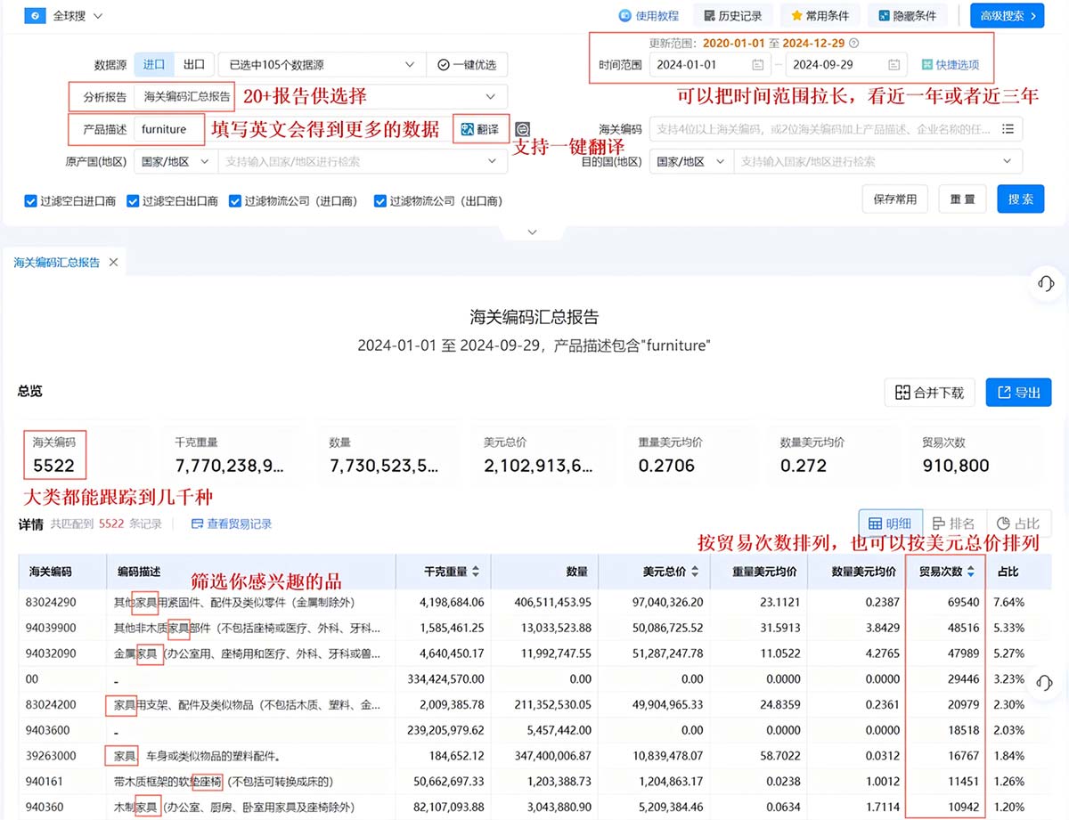Expand the 已选中105个数据源 dropdown
This screenshot has height=820, width=1069.
(x=321, y=65)
